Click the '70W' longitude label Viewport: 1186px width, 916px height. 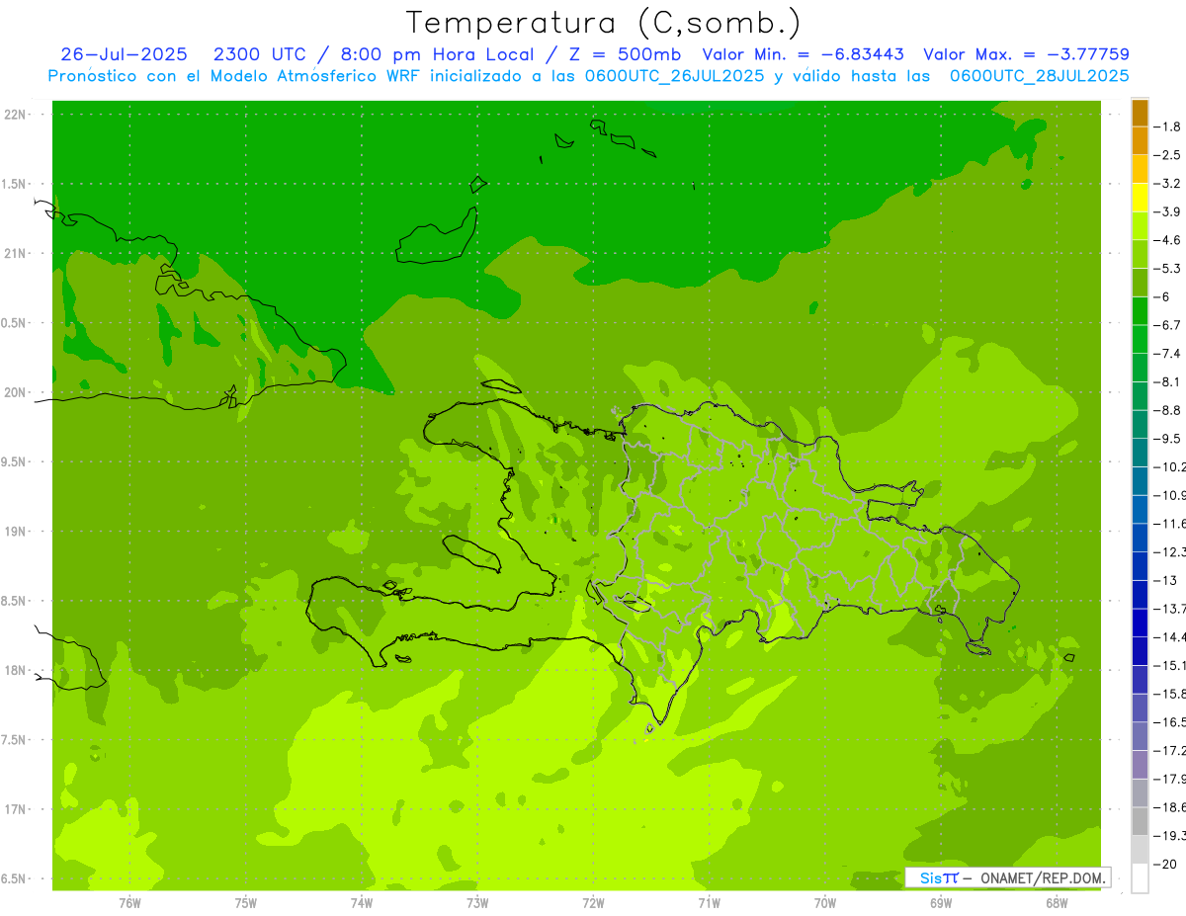point(825,903)
